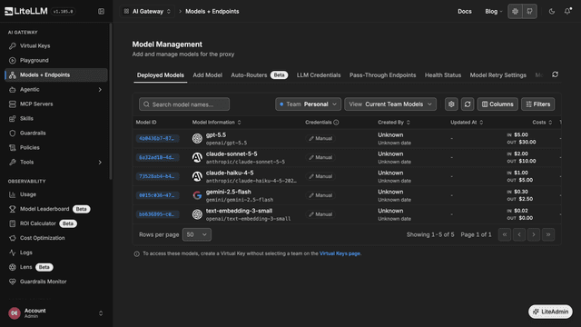The height and width of the screenshot is (327, 581).
Task: Sort by Created By column
Action: (394, 123)
